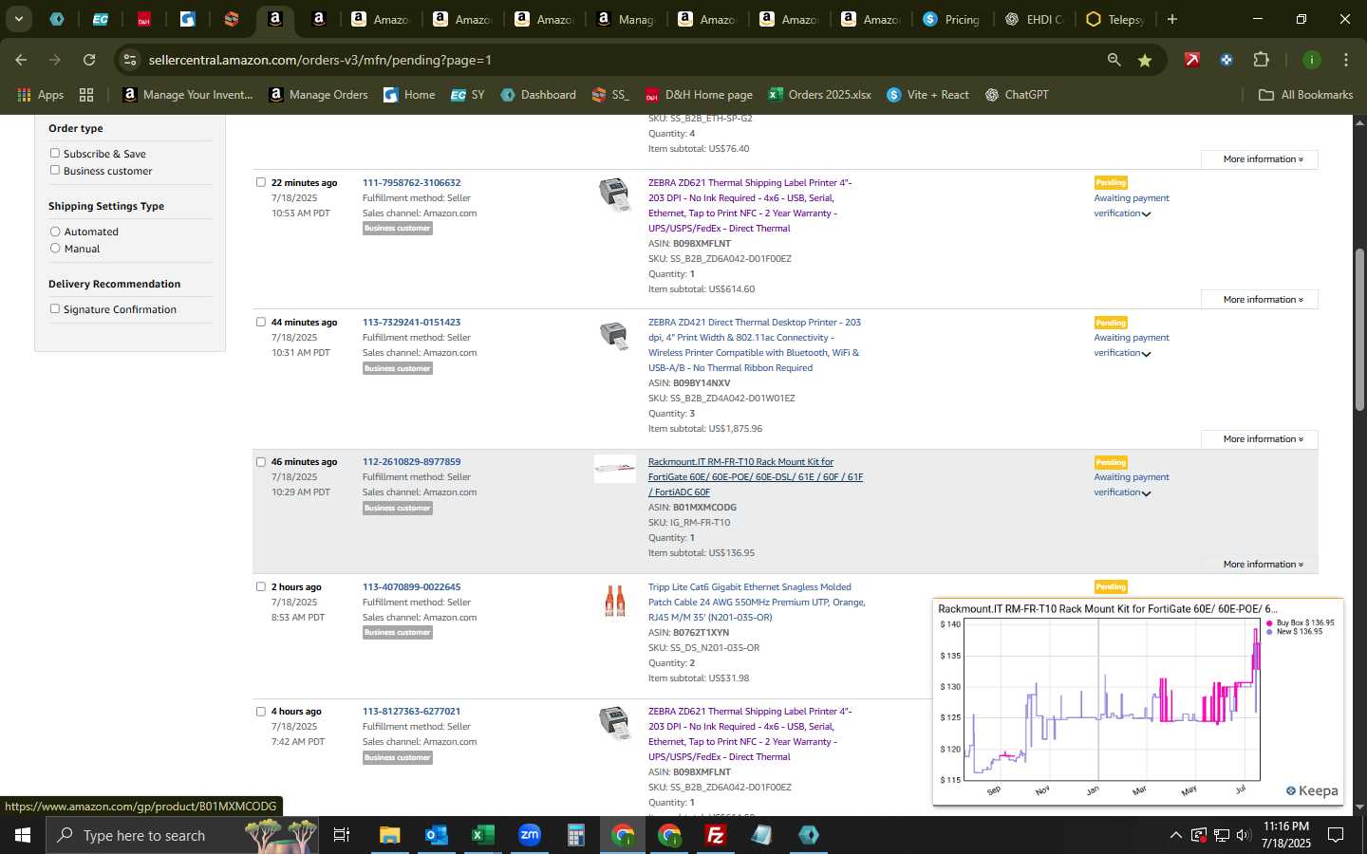View site information icon in address bar
This screenshot has width=1367, height=854.
tap(130, 60)
